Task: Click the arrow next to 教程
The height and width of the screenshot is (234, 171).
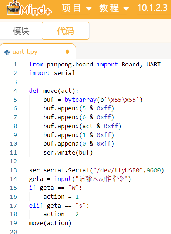Action: coord(126,9)
